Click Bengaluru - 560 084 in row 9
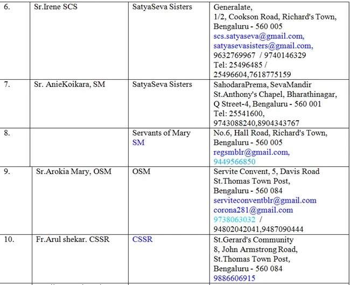Image resolution: width=350 pixels, height=285 pixels. click(248, 191)
